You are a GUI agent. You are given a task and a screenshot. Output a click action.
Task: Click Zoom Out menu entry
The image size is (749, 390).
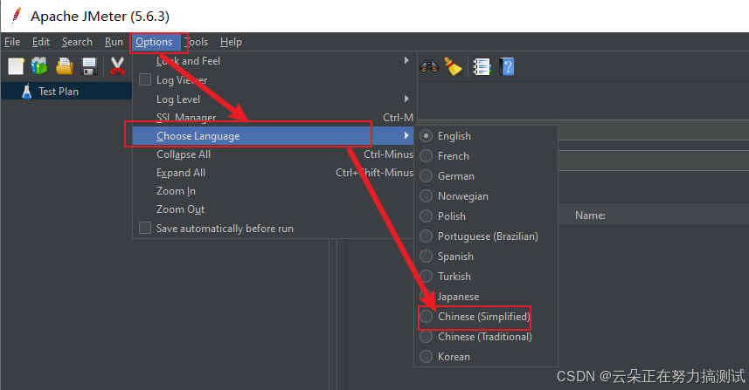(x=273, y=209)
